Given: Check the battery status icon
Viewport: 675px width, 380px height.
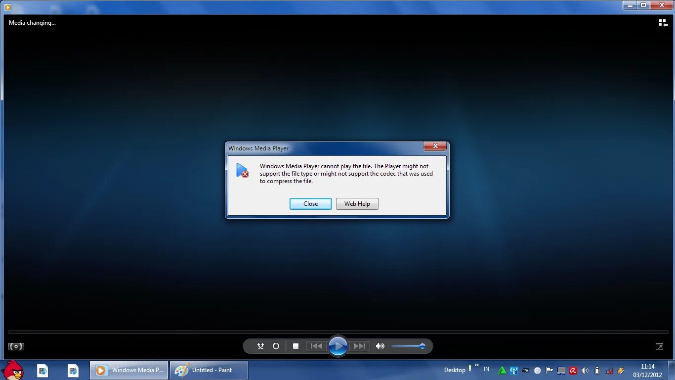Looking at the screenshot, I should click(597, 371).
